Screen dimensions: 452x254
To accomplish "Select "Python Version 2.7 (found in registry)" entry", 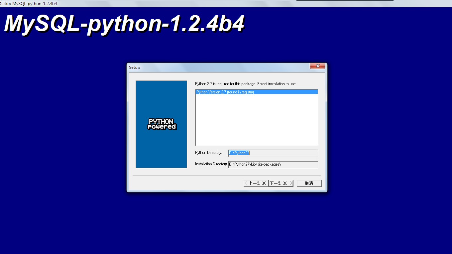I will pos(256,92).
